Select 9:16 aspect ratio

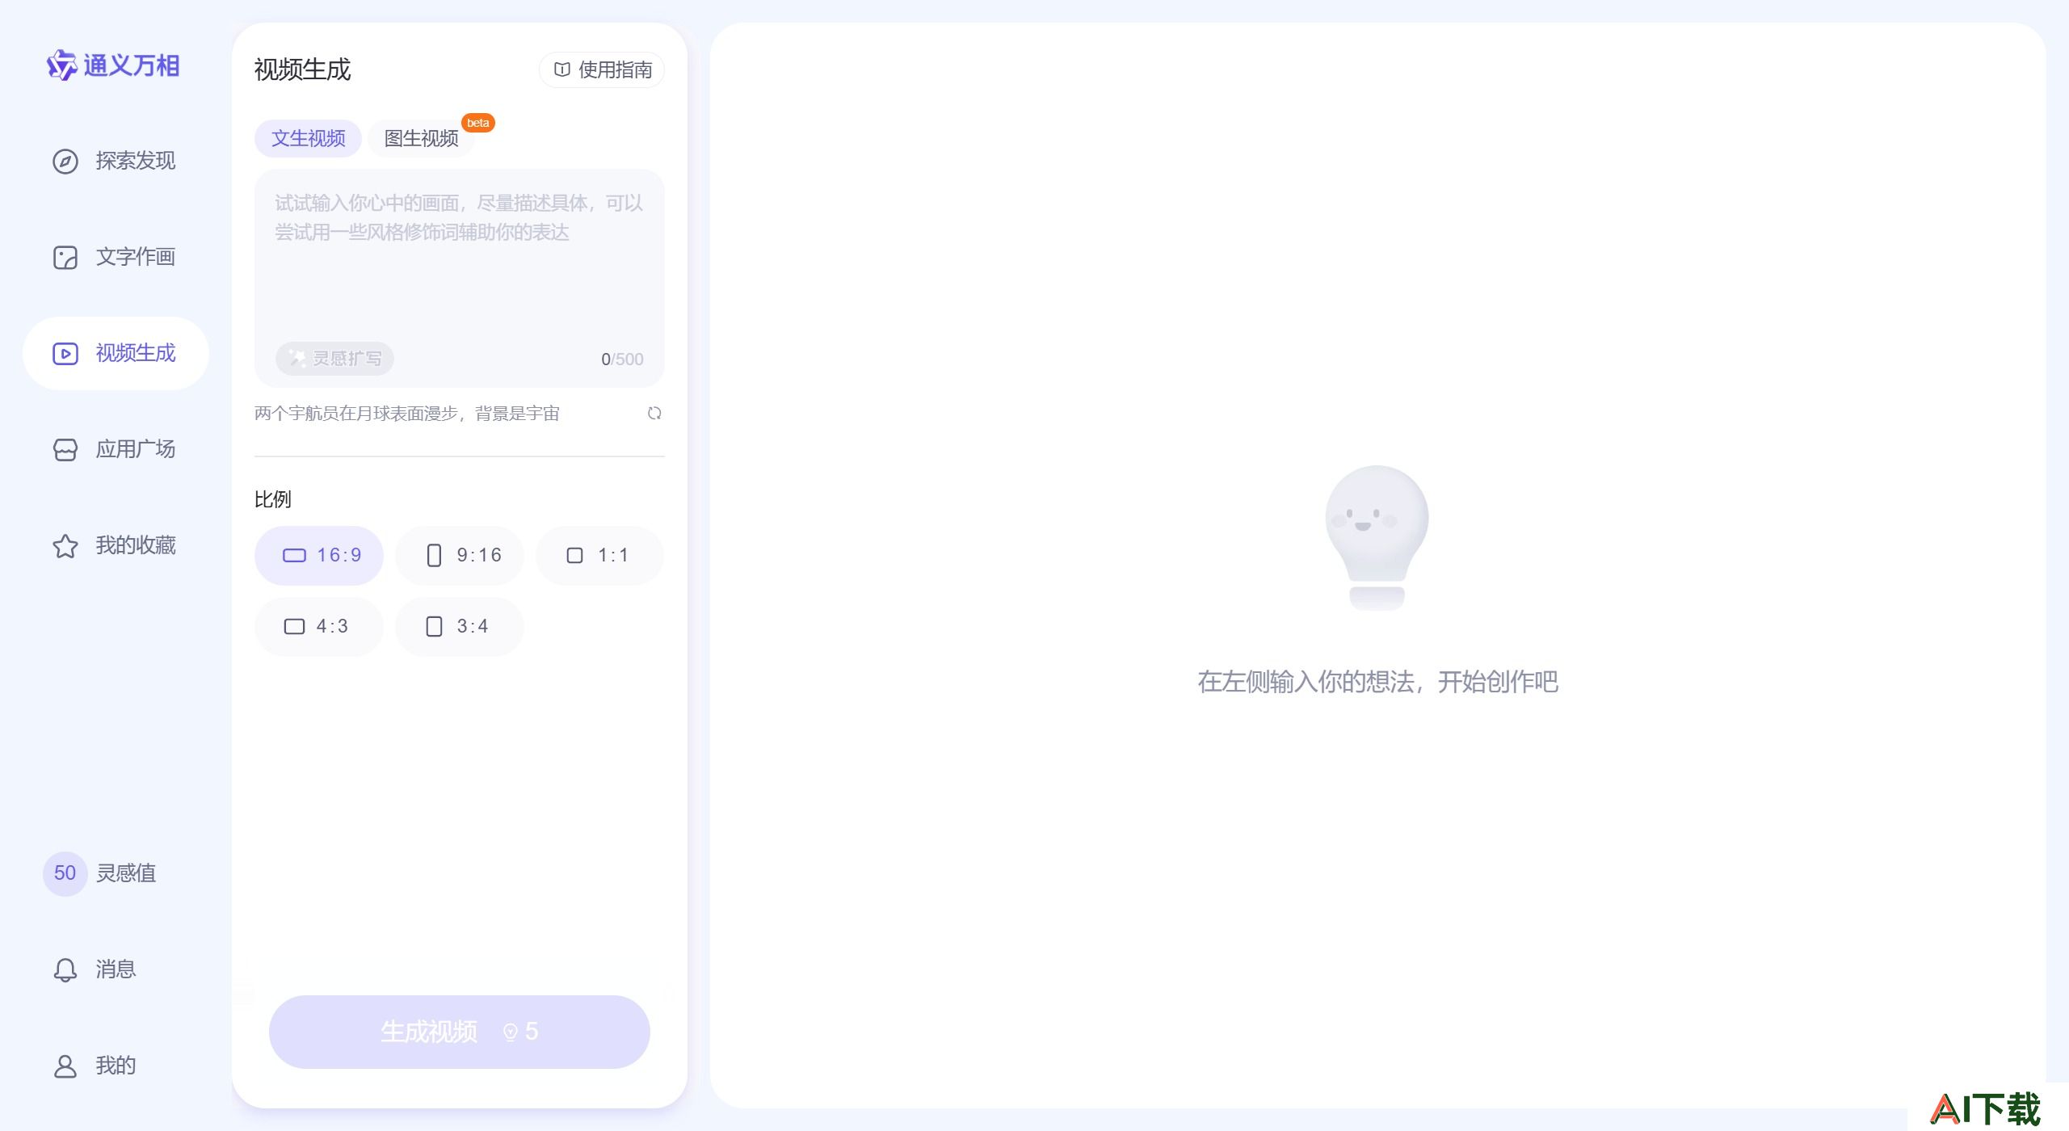(460, 555)
